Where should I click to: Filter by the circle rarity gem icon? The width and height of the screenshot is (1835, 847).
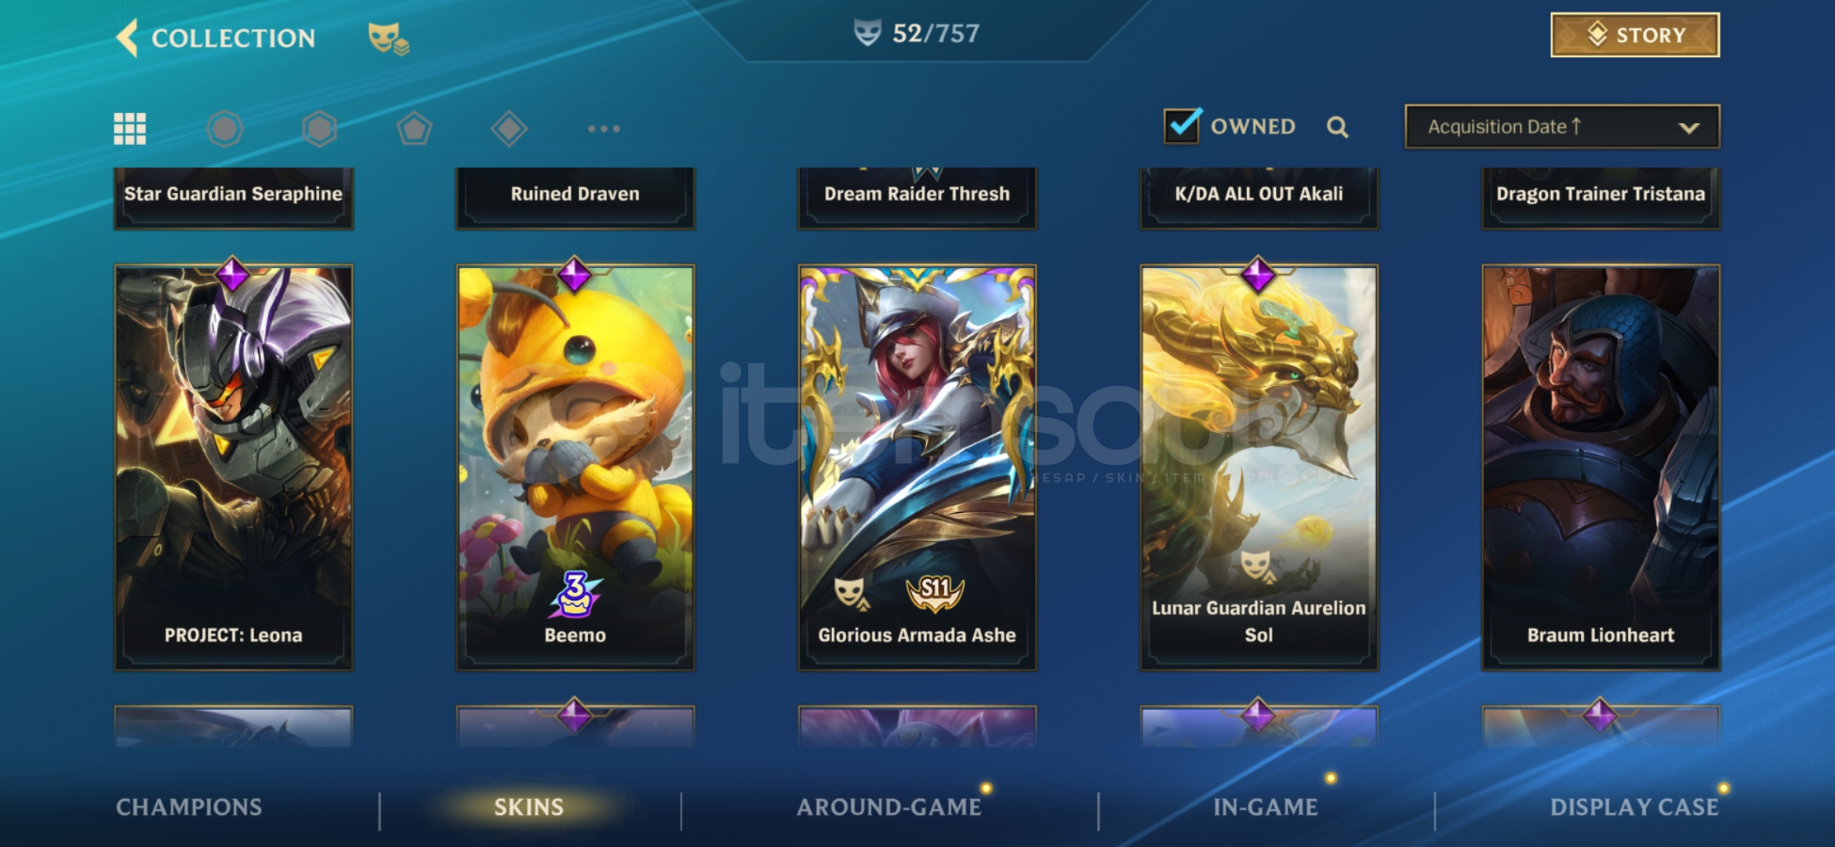tap(225, 129)
